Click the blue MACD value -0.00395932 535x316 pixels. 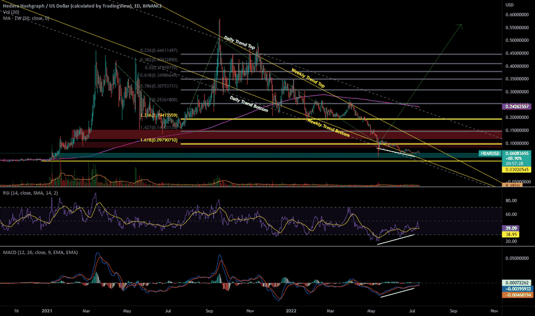(x=517, y=288)
